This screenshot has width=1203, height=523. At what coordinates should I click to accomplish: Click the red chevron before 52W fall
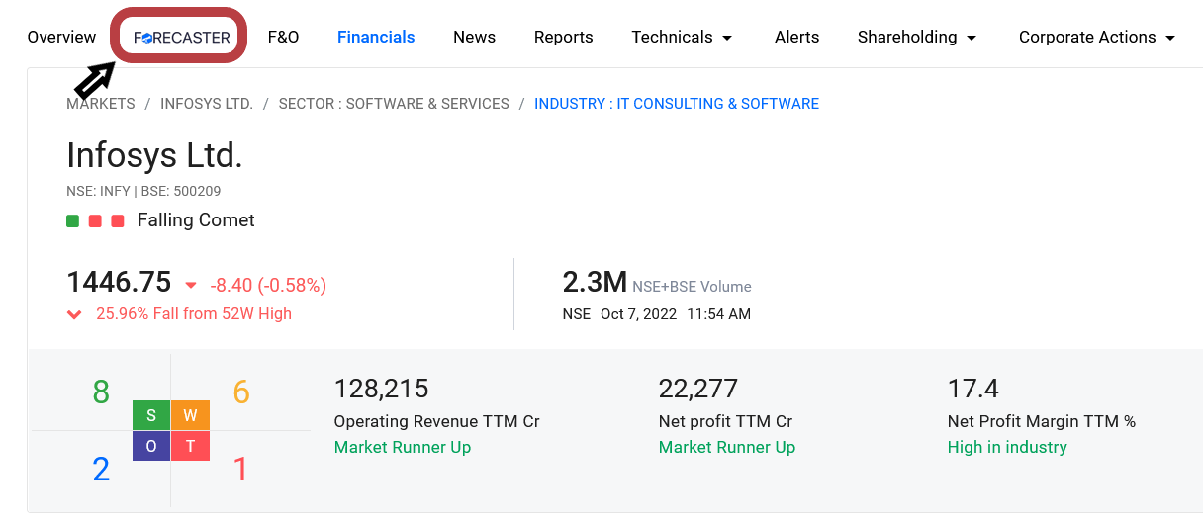pos(74,314)
